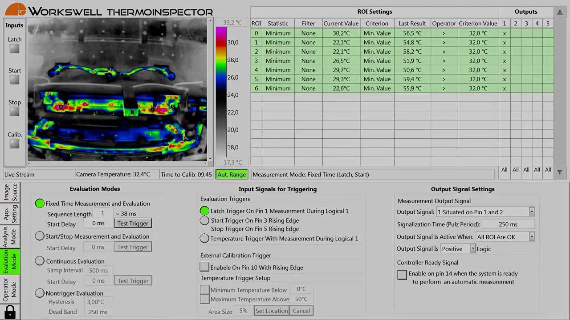Switch to the App. Setting tab
Viewport: 570px width, 320px height.
[10, 213]
